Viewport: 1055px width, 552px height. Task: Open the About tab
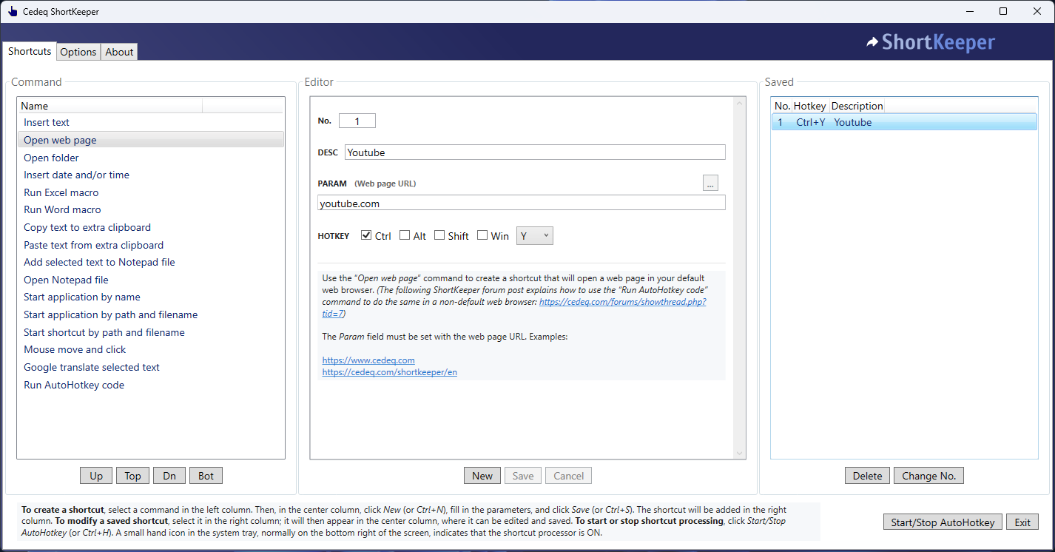(119, 52)
